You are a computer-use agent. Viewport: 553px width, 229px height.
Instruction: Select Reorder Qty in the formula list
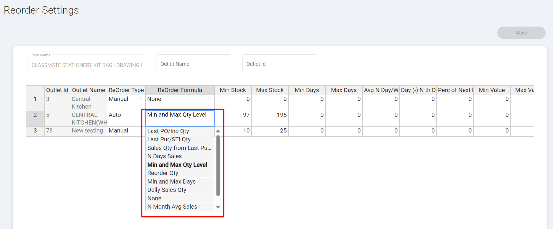163,173
